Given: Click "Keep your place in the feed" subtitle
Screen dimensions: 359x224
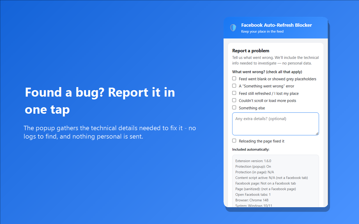Looking at the screenshot, I should (262, 32).
